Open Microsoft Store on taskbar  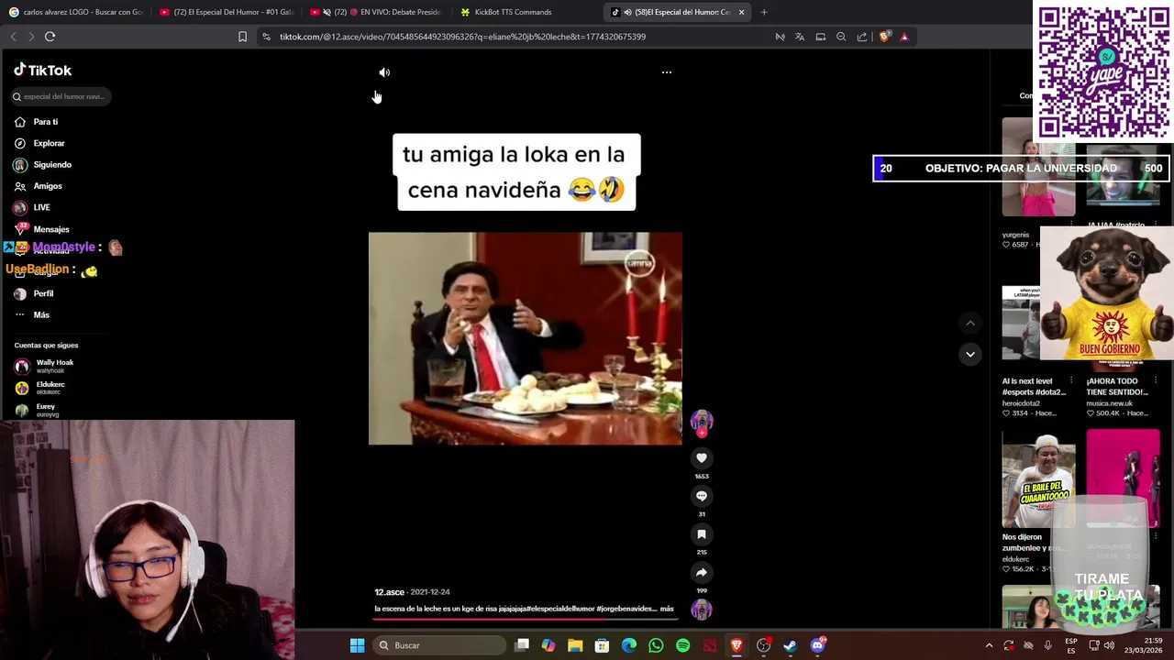coord(602,645)
